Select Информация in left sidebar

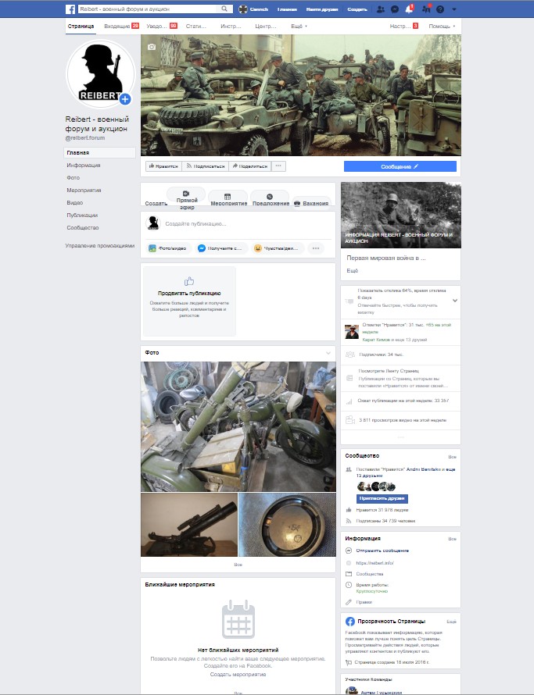click(x=84, y=166)
